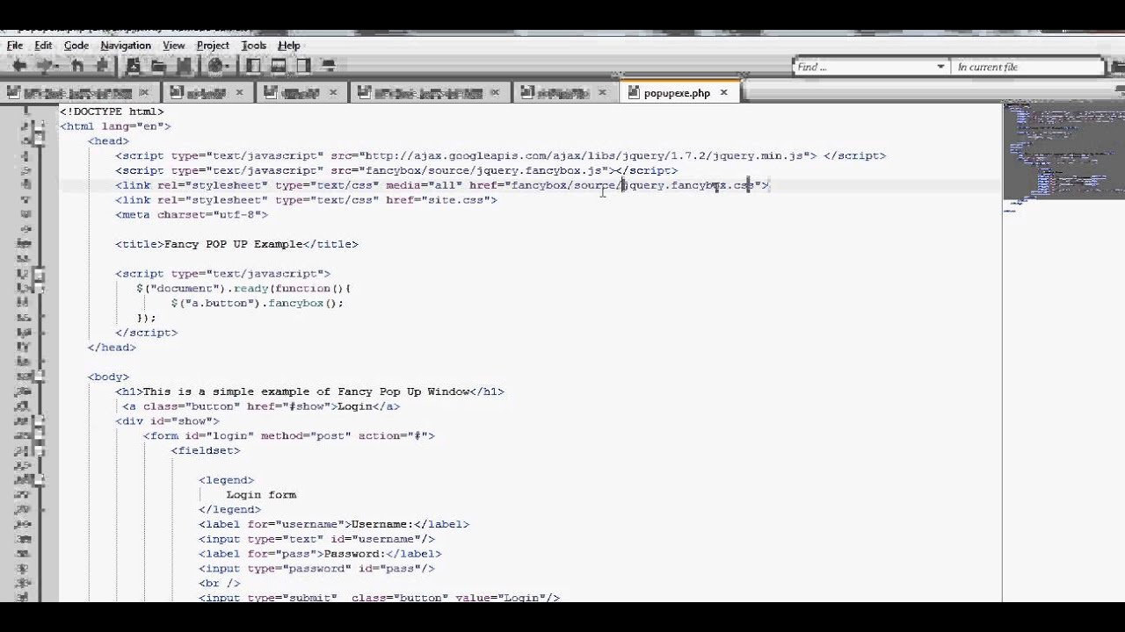The width and height of the screenshot is (1125, 632).
Task: Toggle the left pane visibility icon
Action: [253, 66]
